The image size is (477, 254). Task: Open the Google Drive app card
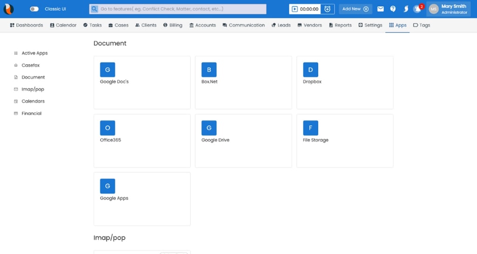pos(243,140)
